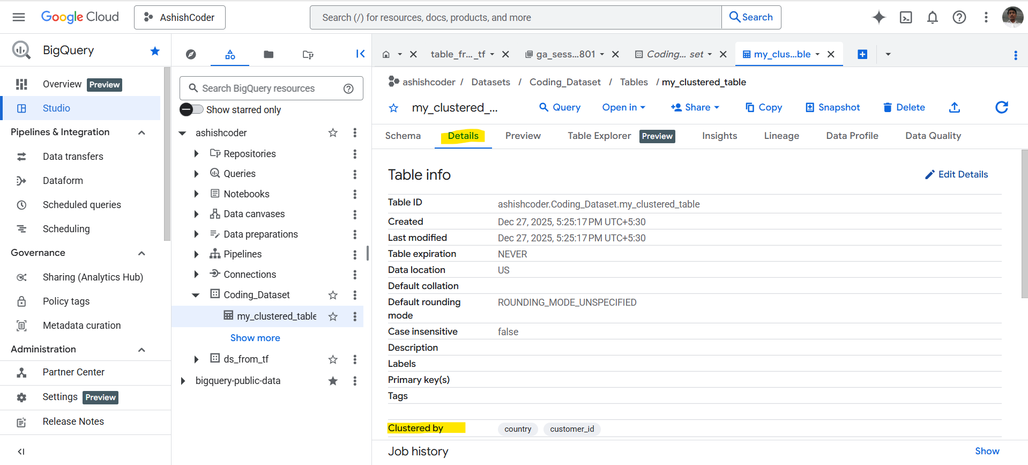Expand the ds_from_tf dataset
Screen dimensions: 1028x465
196,359
